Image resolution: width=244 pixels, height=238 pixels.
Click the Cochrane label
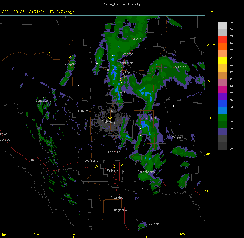click(91, 161)
